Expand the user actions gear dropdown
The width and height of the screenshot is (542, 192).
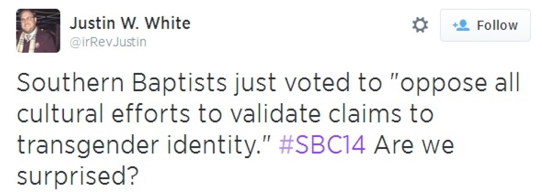[420, 25]
